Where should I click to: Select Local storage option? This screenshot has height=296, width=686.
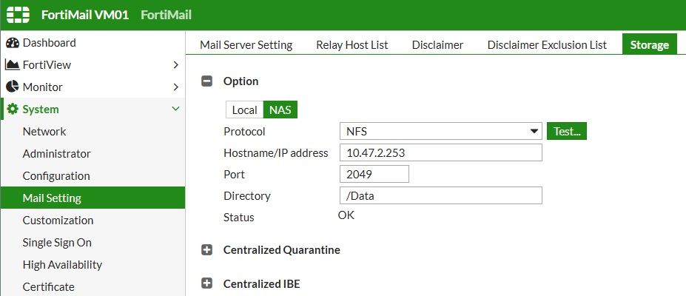[x=244, y=110]
